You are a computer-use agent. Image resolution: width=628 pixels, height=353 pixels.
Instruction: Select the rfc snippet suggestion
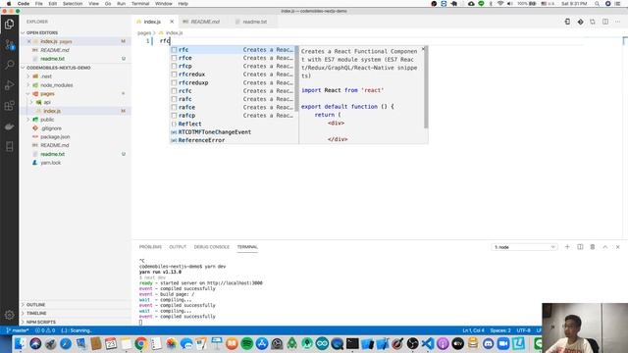[234, 50]
